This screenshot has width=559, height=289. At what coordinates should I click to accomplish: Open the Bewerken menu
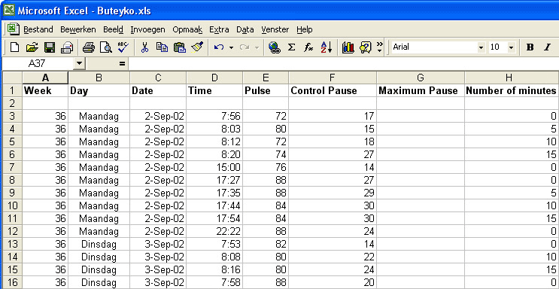click(x=78, y=29)
